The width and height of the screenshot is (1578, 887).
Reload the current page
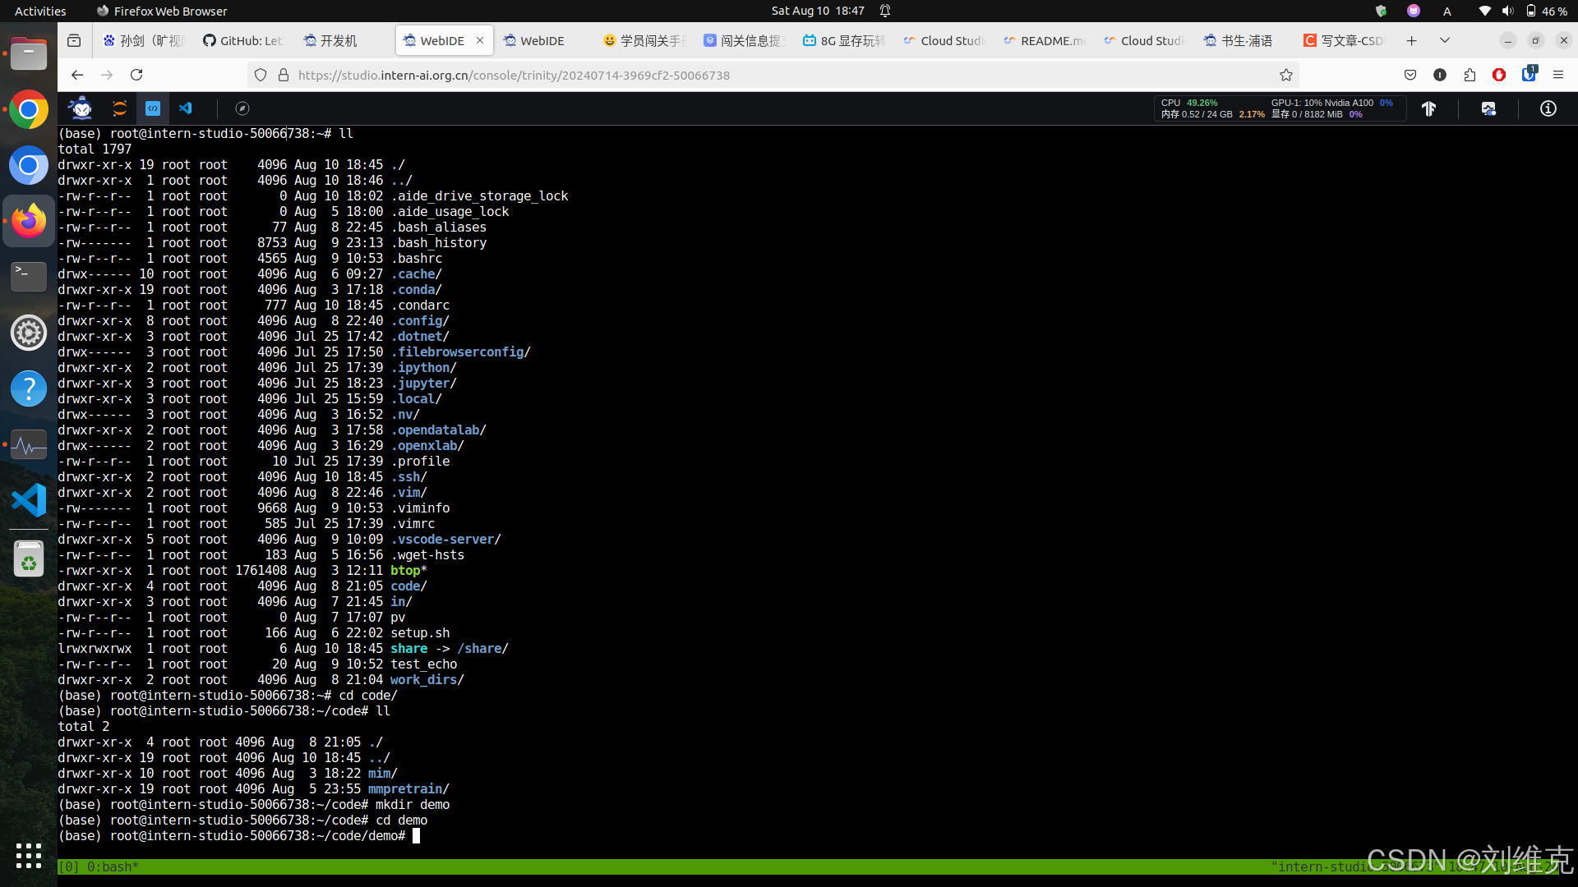coord(136,75)
